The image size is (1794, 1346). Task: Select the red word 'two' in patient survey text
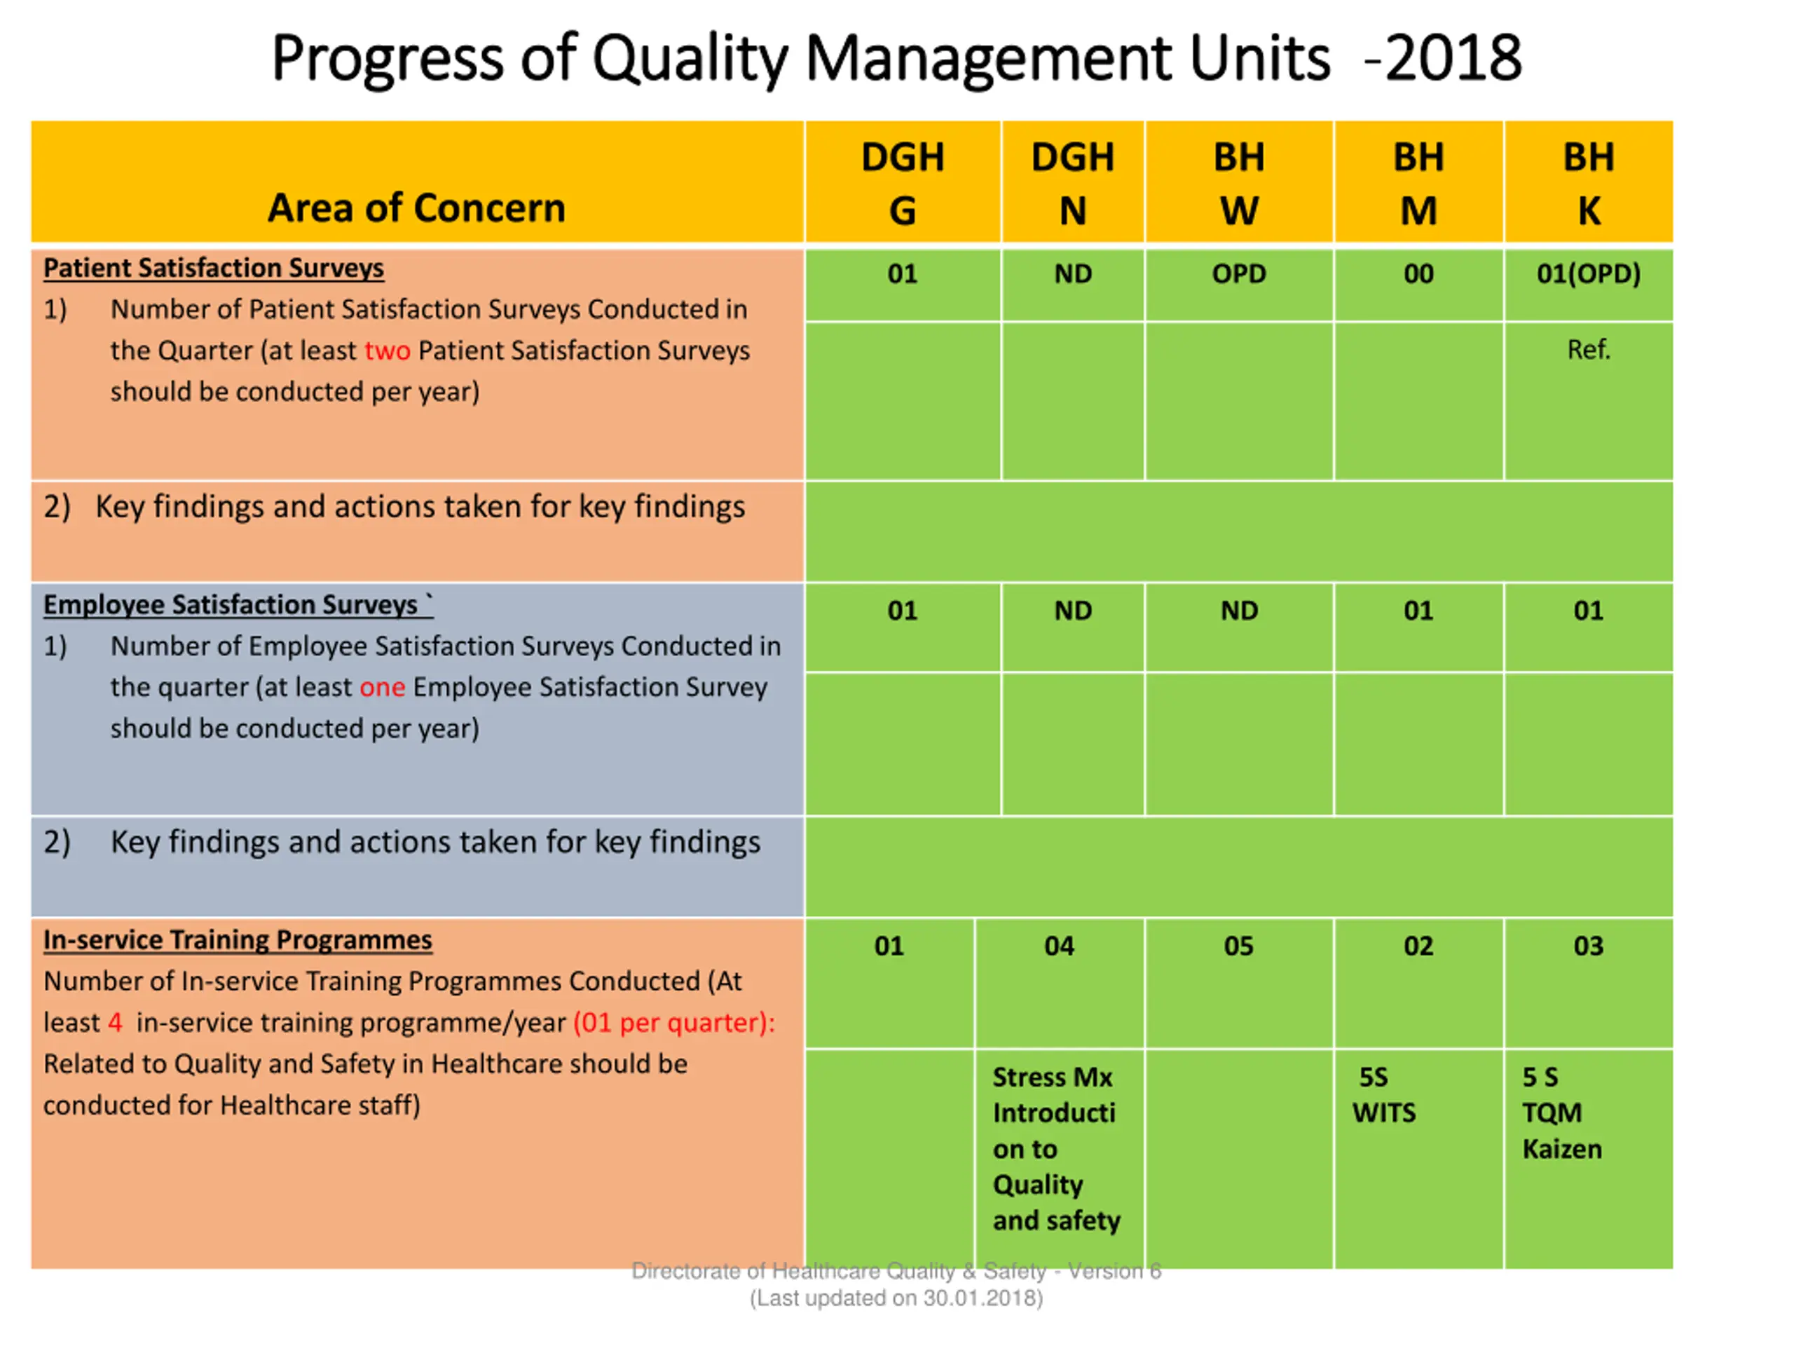click(x=387, y=351)
